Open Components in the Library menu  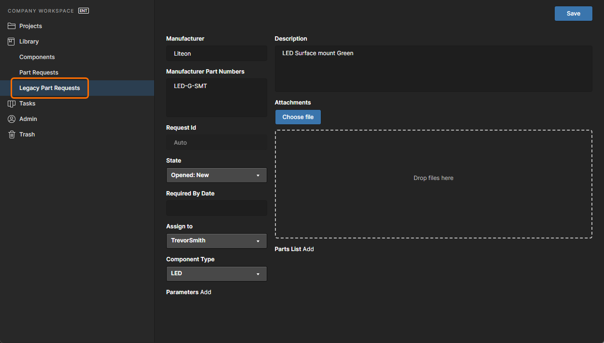click(37, 57)
